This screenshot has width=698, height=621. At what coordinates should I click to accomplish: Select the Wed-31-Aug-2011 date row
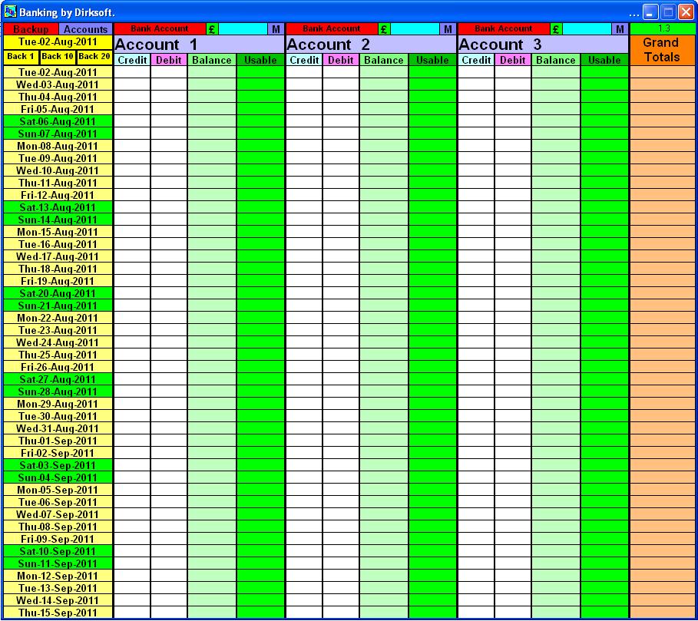coord(58,428)
